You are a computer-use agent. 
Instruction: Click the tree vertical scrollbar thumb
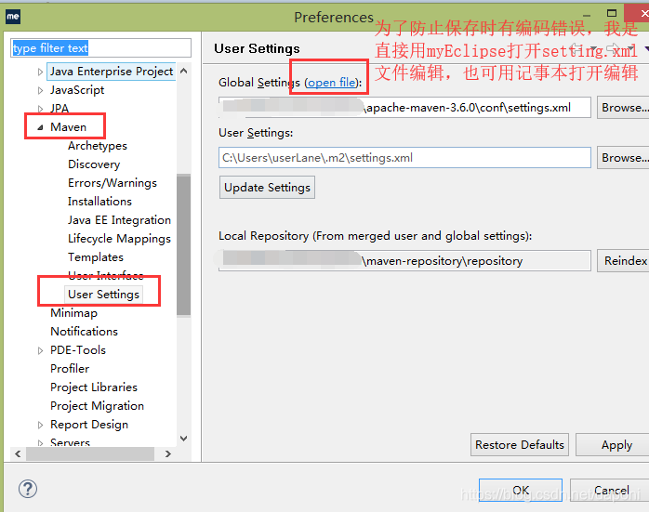tap(184, 245)
